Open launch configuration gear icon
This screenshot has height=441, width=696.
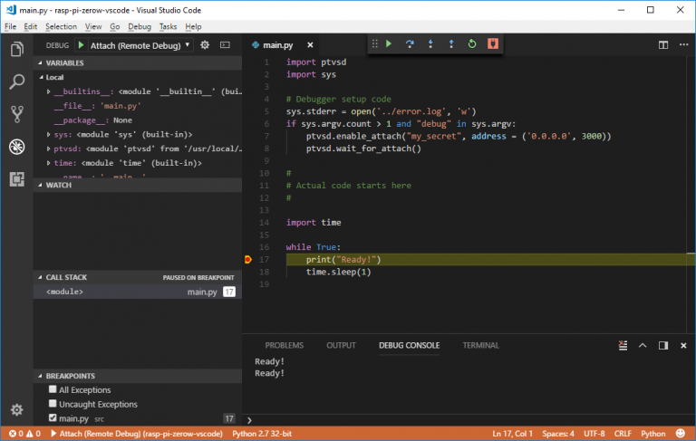205,44
